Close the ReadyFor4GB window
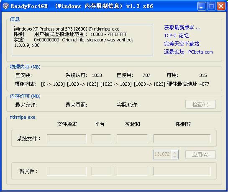The height and width of the screenshot is (192, 228). pyautogui.click(x=221, y=6)
